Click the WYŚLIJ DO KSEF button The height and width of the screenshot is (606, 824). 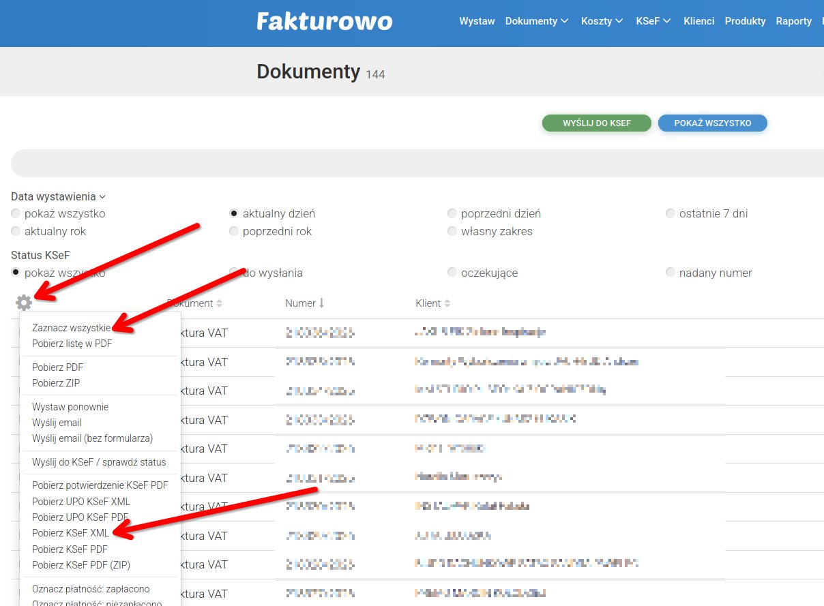pyautogui.click(x=597, y=123)
